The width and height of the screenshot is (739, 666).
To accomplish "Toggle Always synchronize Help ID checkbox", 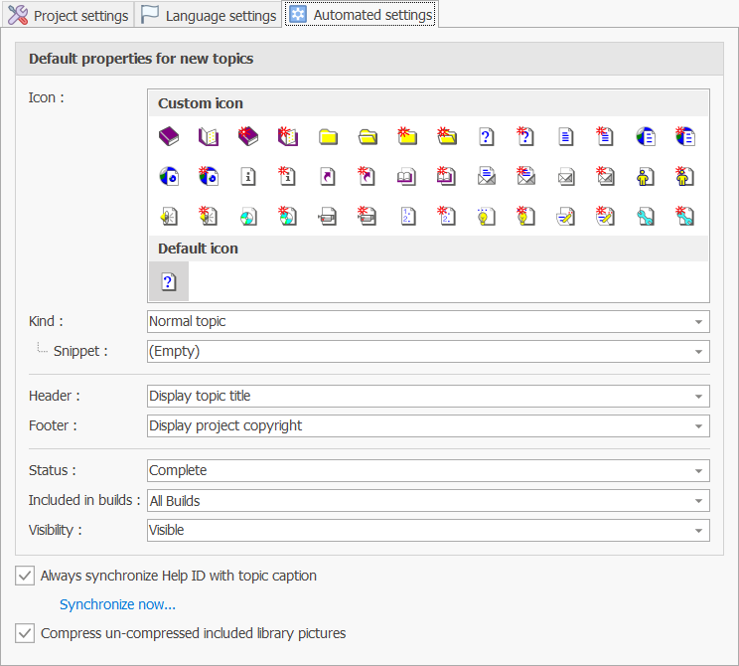I will point(25,576).
